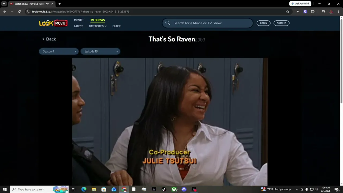
Task: Mute the tab using the speaker icon
Action: pyautogui.click(x=47, y=4)
